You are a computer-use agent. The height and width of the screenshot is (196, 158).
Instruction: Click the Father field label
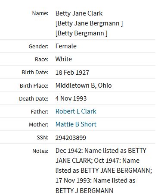[x=40, y=112]
